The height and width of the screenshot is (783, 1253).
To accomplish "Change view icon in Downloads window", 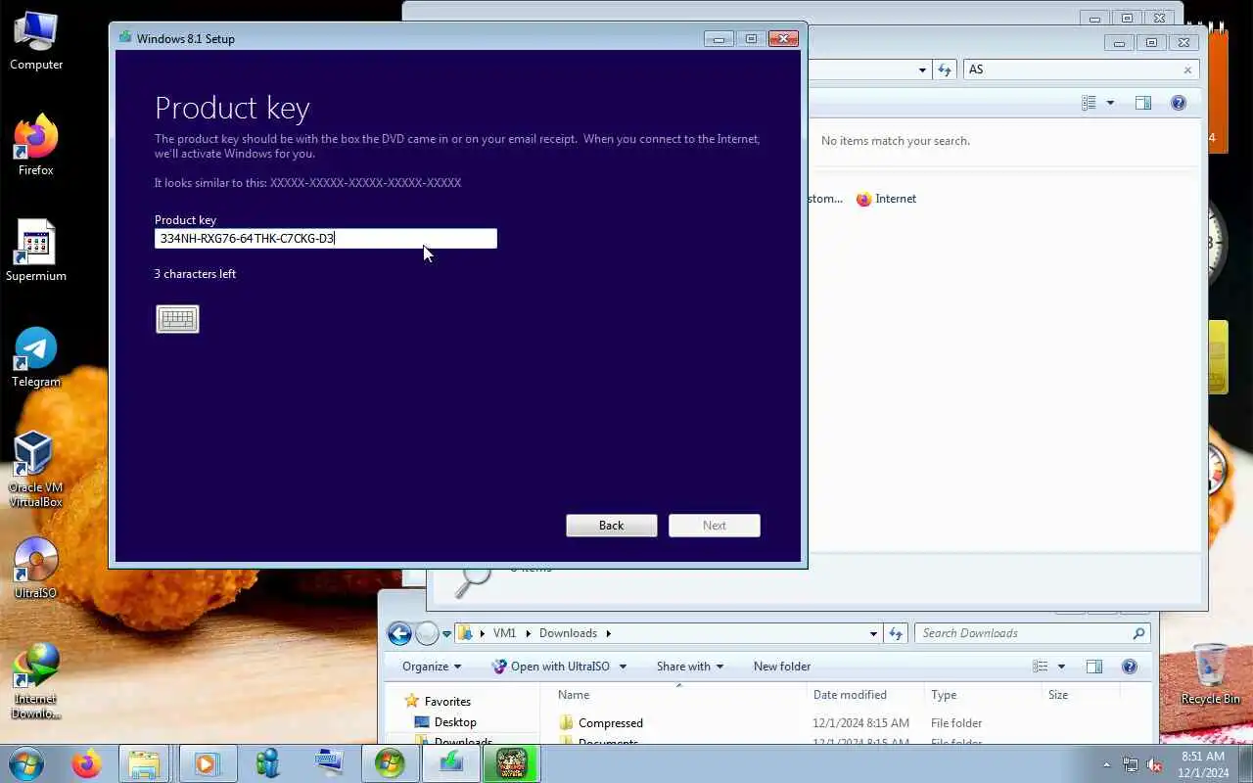I will pos(1041,667).
